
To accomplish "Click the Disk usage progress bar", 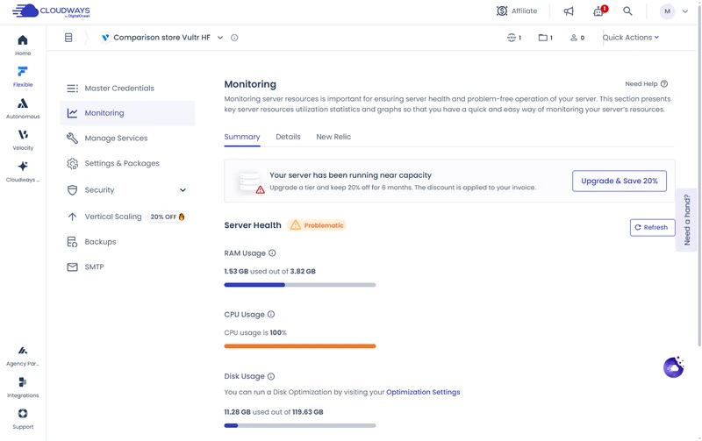I will click(300, 426).
